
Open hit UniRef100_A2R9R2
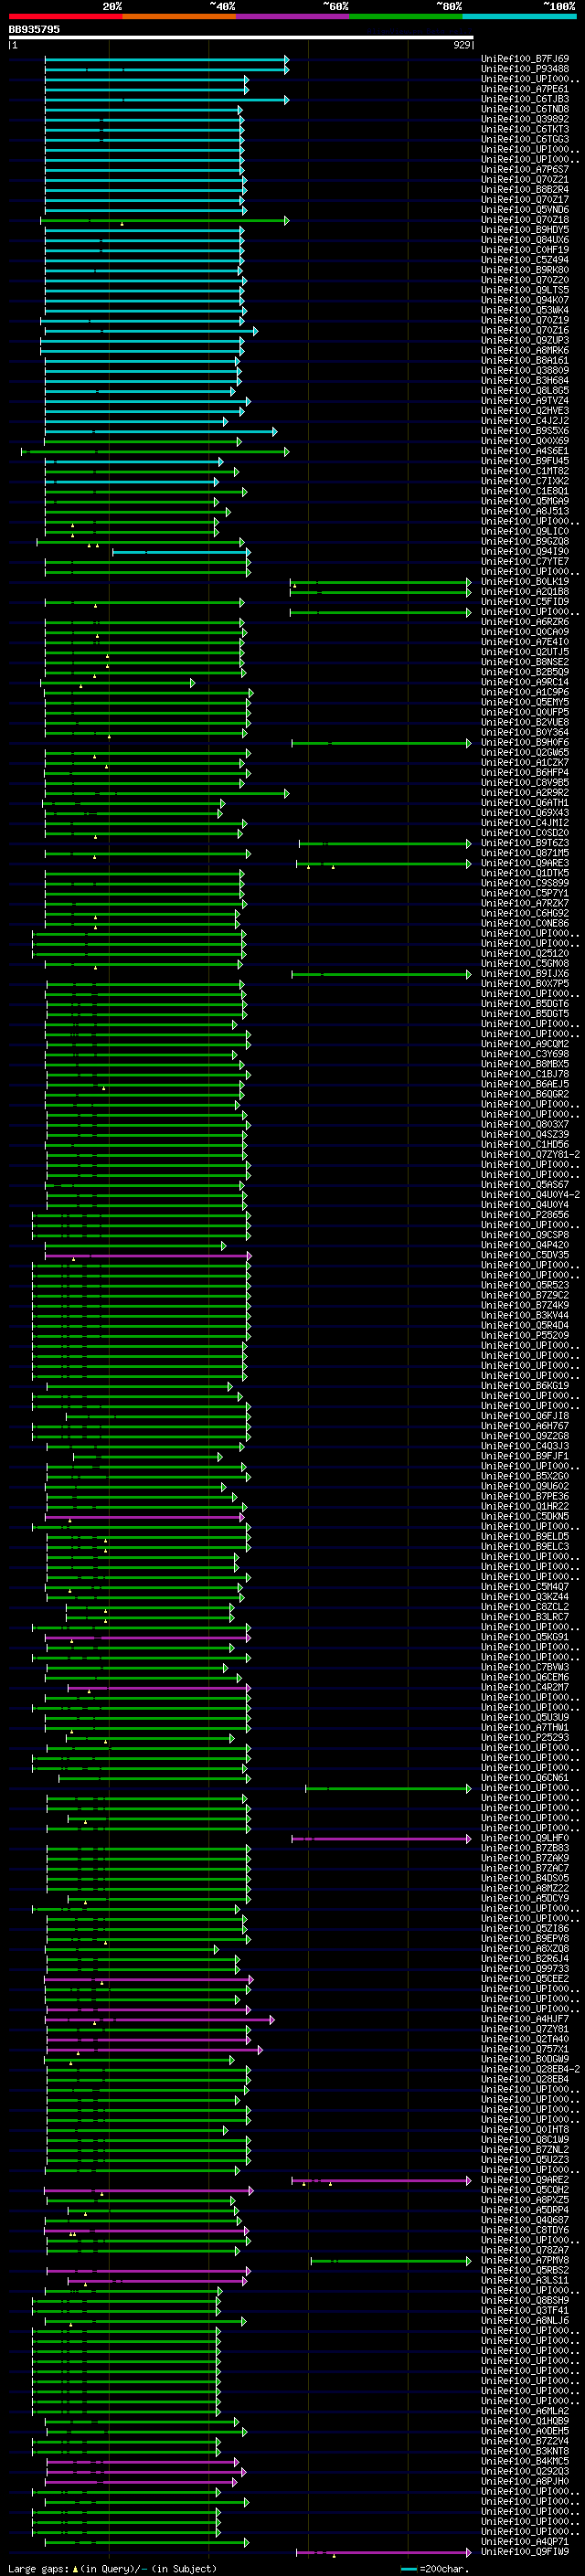[x=525, y=793]
